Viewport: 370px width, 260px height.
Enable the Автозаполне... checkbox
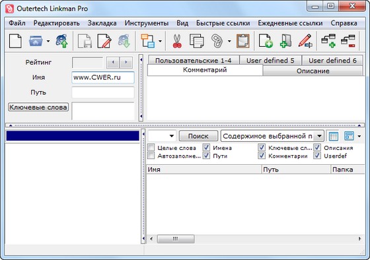151,156
